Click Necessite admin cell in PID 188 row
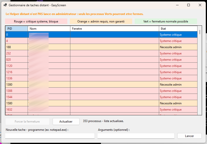The image size is (207, 144). tap(178, 47)
